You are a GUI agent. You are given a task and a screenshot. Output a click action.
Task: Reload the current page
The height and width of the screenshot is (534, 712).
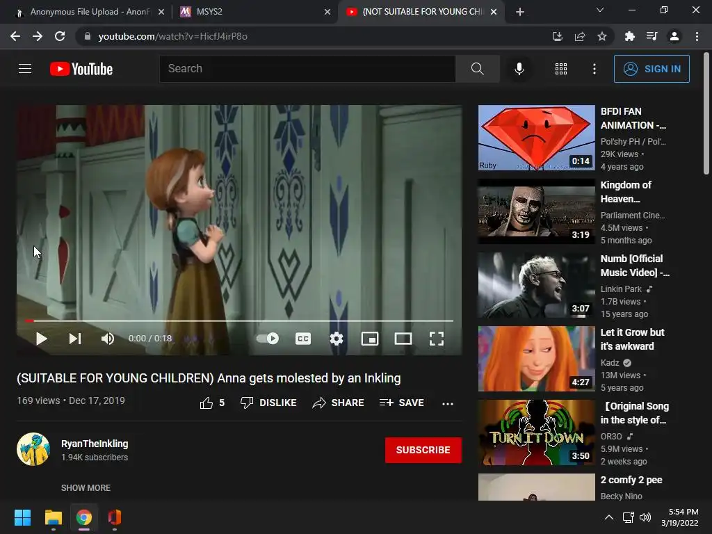coord(60,36)
